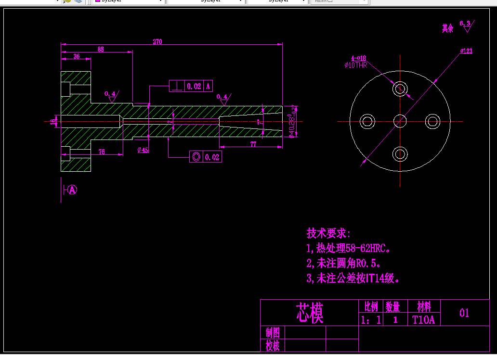This screenshot has height=355, width=497.
Task: Select the material value T10A
Action: (x=424, y=320)
